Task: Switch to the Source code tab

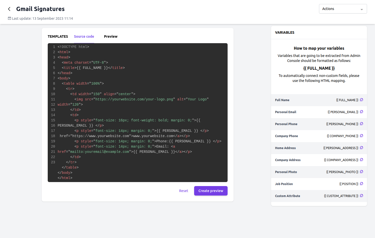Action: click(84, 36)
